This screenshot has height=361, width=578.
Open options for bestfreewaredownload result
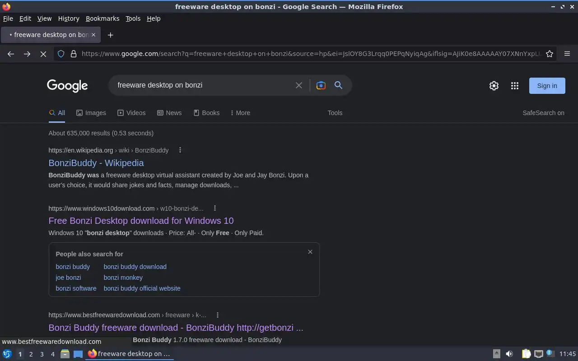pos(218,315)
